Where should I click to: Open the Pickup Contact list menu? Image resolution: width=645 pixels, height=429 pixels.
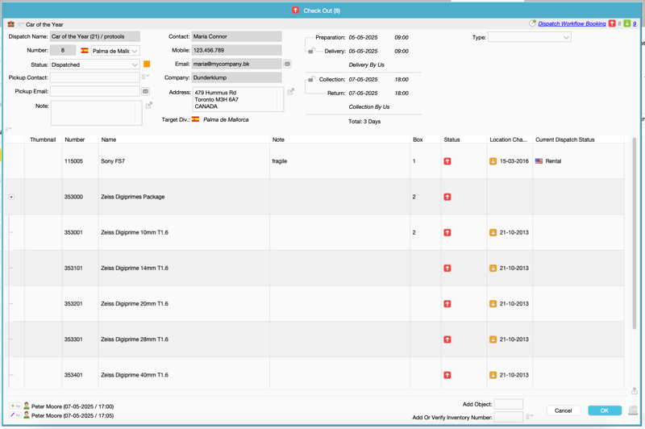145,77
